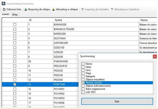Click the refresh icon beside Odśwież listę
Viewport: 158px width, 109px height.
[4, 9]
